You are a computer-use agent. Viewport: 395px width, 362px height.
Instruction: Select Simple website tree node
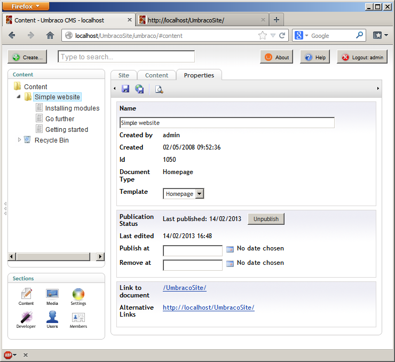(x=57, y=97)
